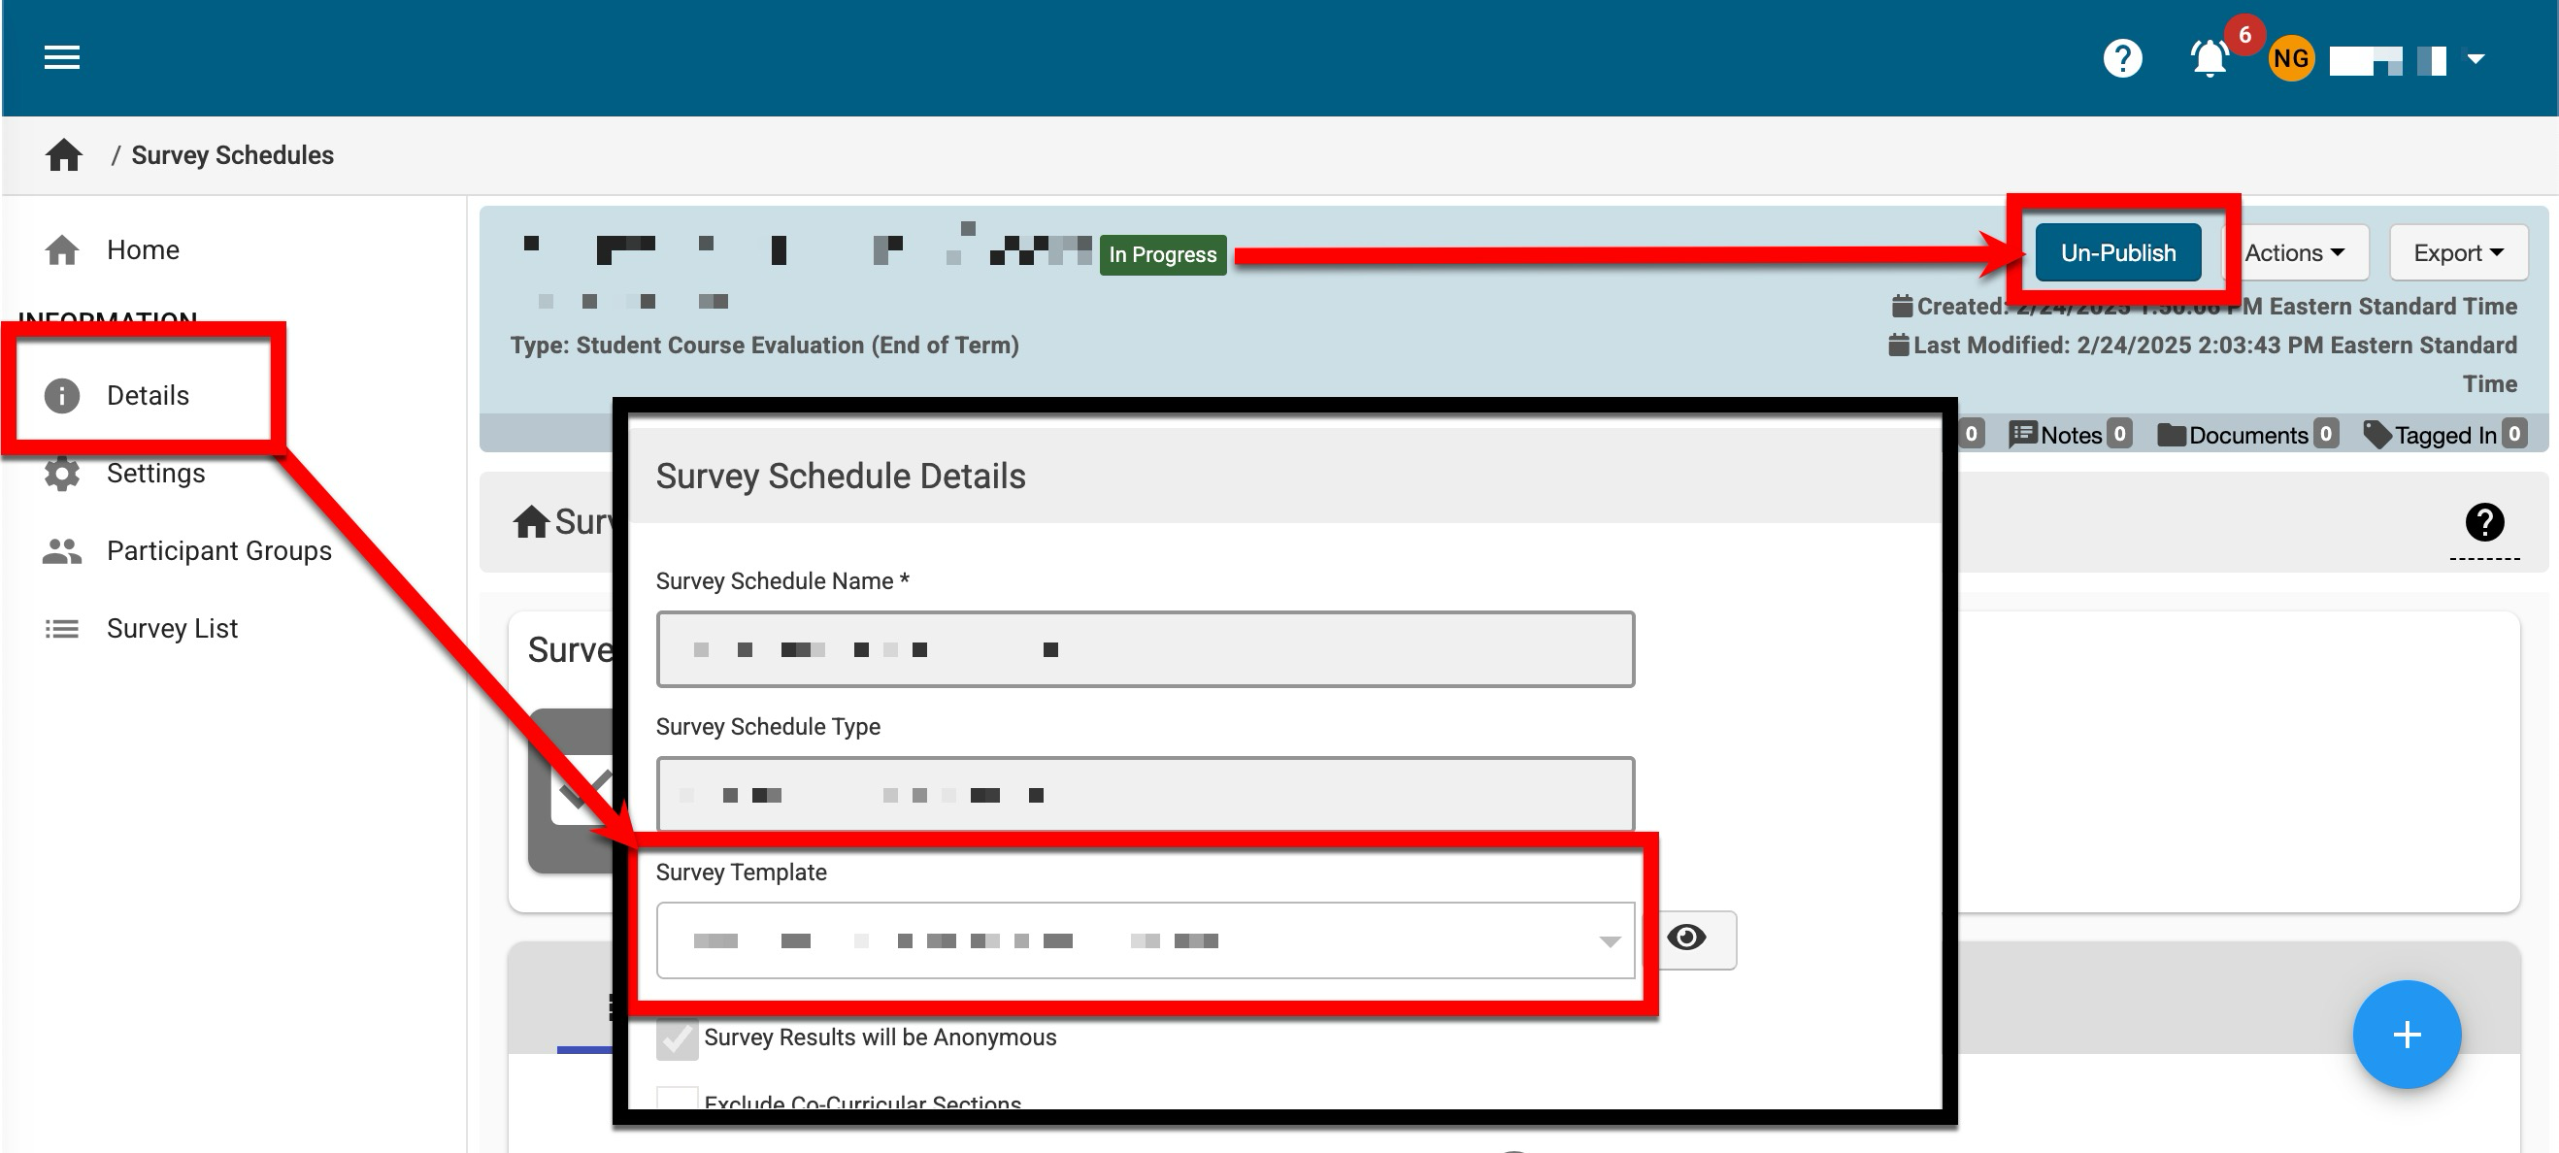2559x1153 pixels.
Task: Click the help question mark in header
Action: [2122, 58]
